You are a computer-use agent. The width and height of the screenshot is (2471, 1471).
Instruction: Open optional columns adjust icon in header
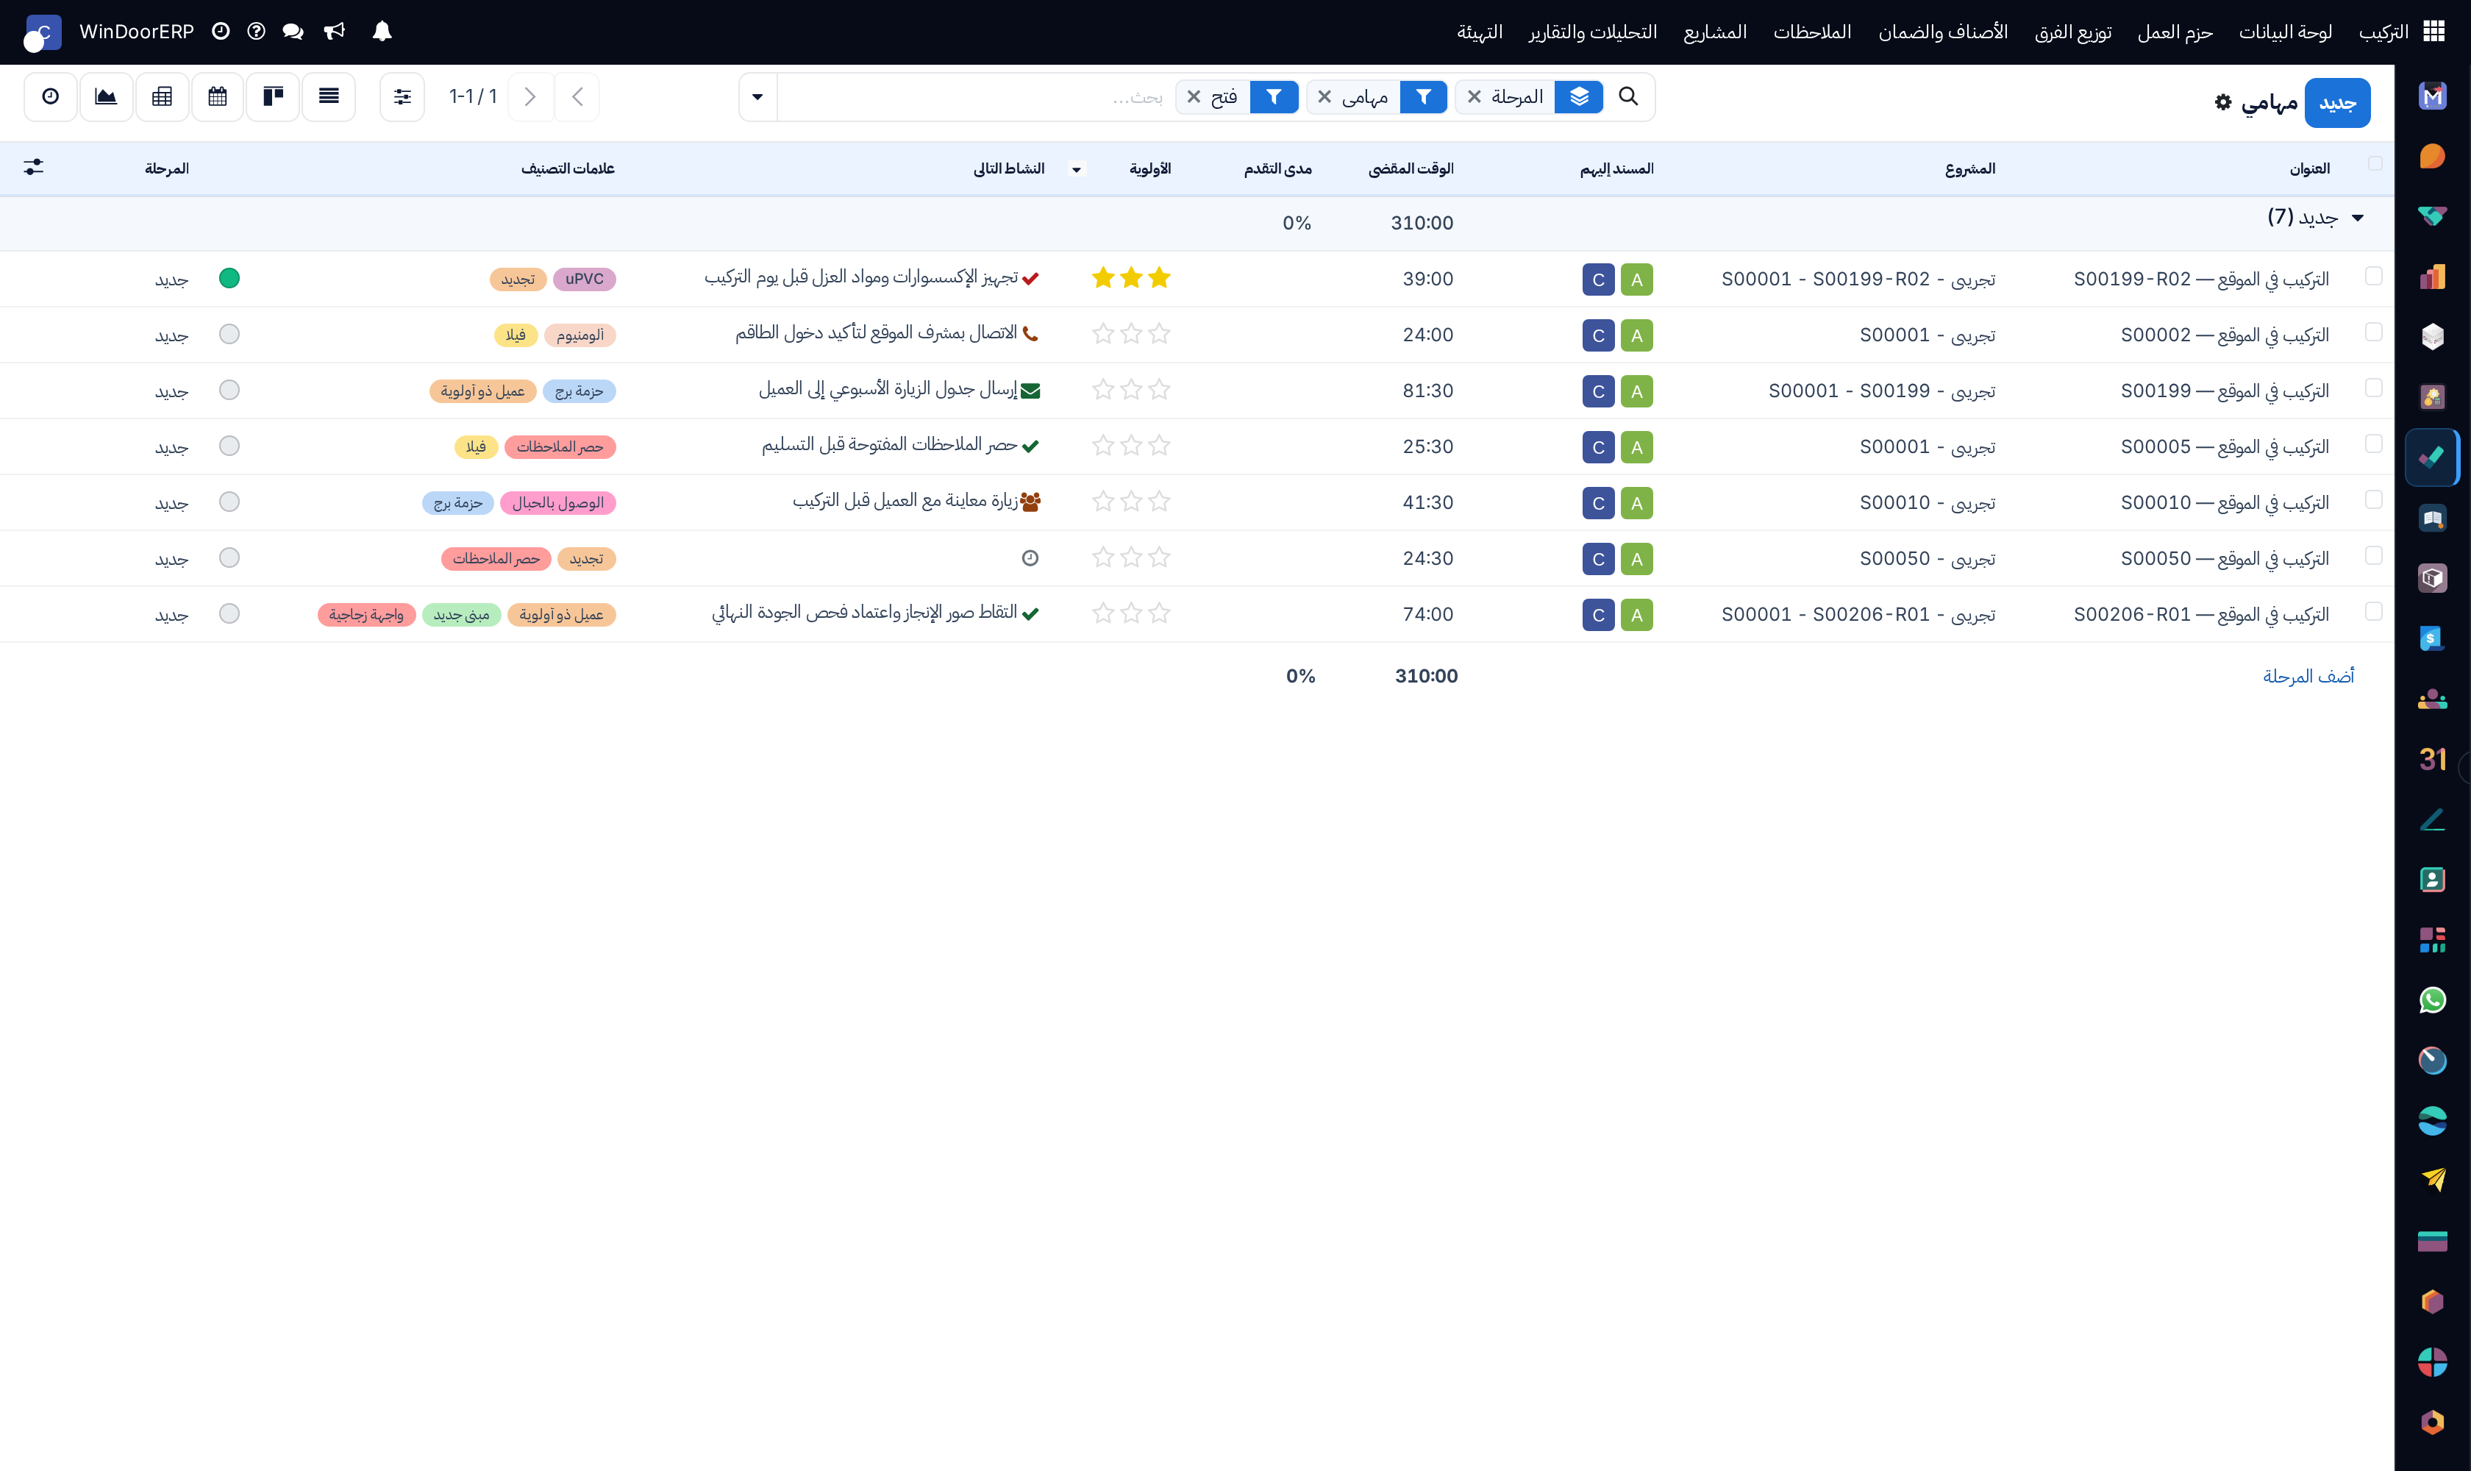tap(34, 166)
